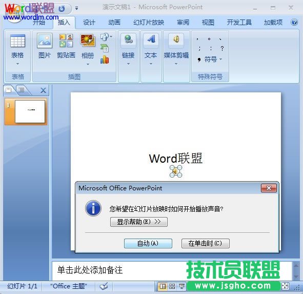Click 显示帮助(E) >> button
This screenshot has width=303, height=294.
click(139, 222)
